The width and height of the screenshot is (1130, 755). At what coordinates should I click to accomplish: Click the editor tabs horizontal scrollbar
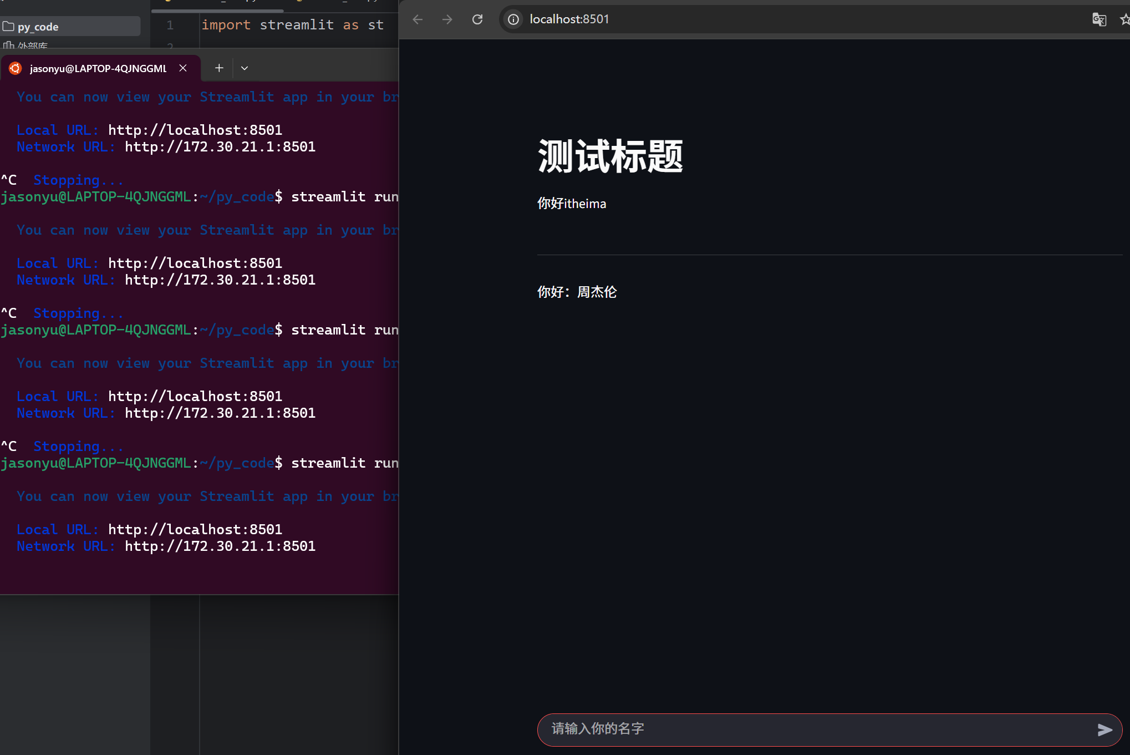[217, 11]
